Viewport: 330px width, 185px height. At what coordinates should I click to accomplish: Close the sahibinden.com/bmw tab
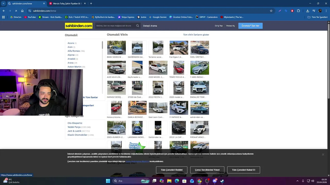pos(44,4)
